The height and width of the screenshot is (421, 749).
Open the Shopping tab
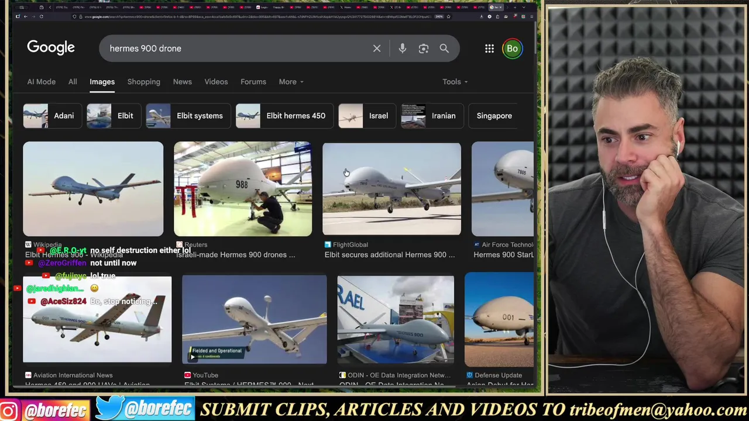pyautogui.click(x=143, y=82)
